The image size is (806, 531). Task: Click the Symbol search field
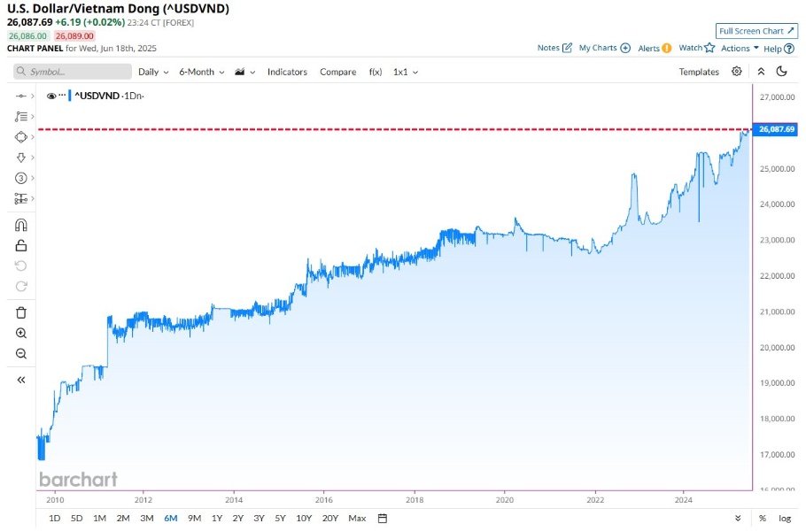click(73, 72)
